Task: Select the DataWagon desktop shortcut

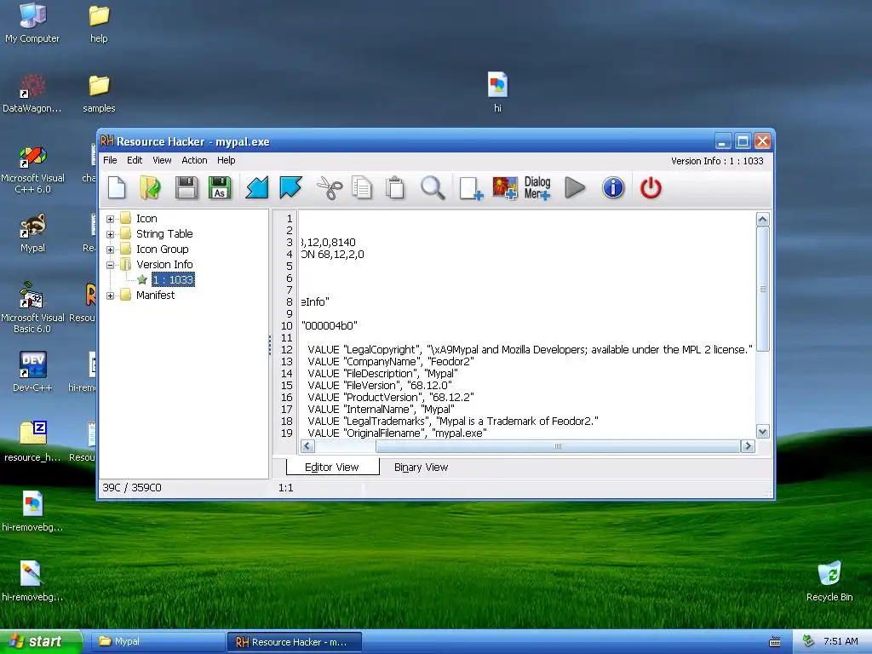Action: click(32, 93)
